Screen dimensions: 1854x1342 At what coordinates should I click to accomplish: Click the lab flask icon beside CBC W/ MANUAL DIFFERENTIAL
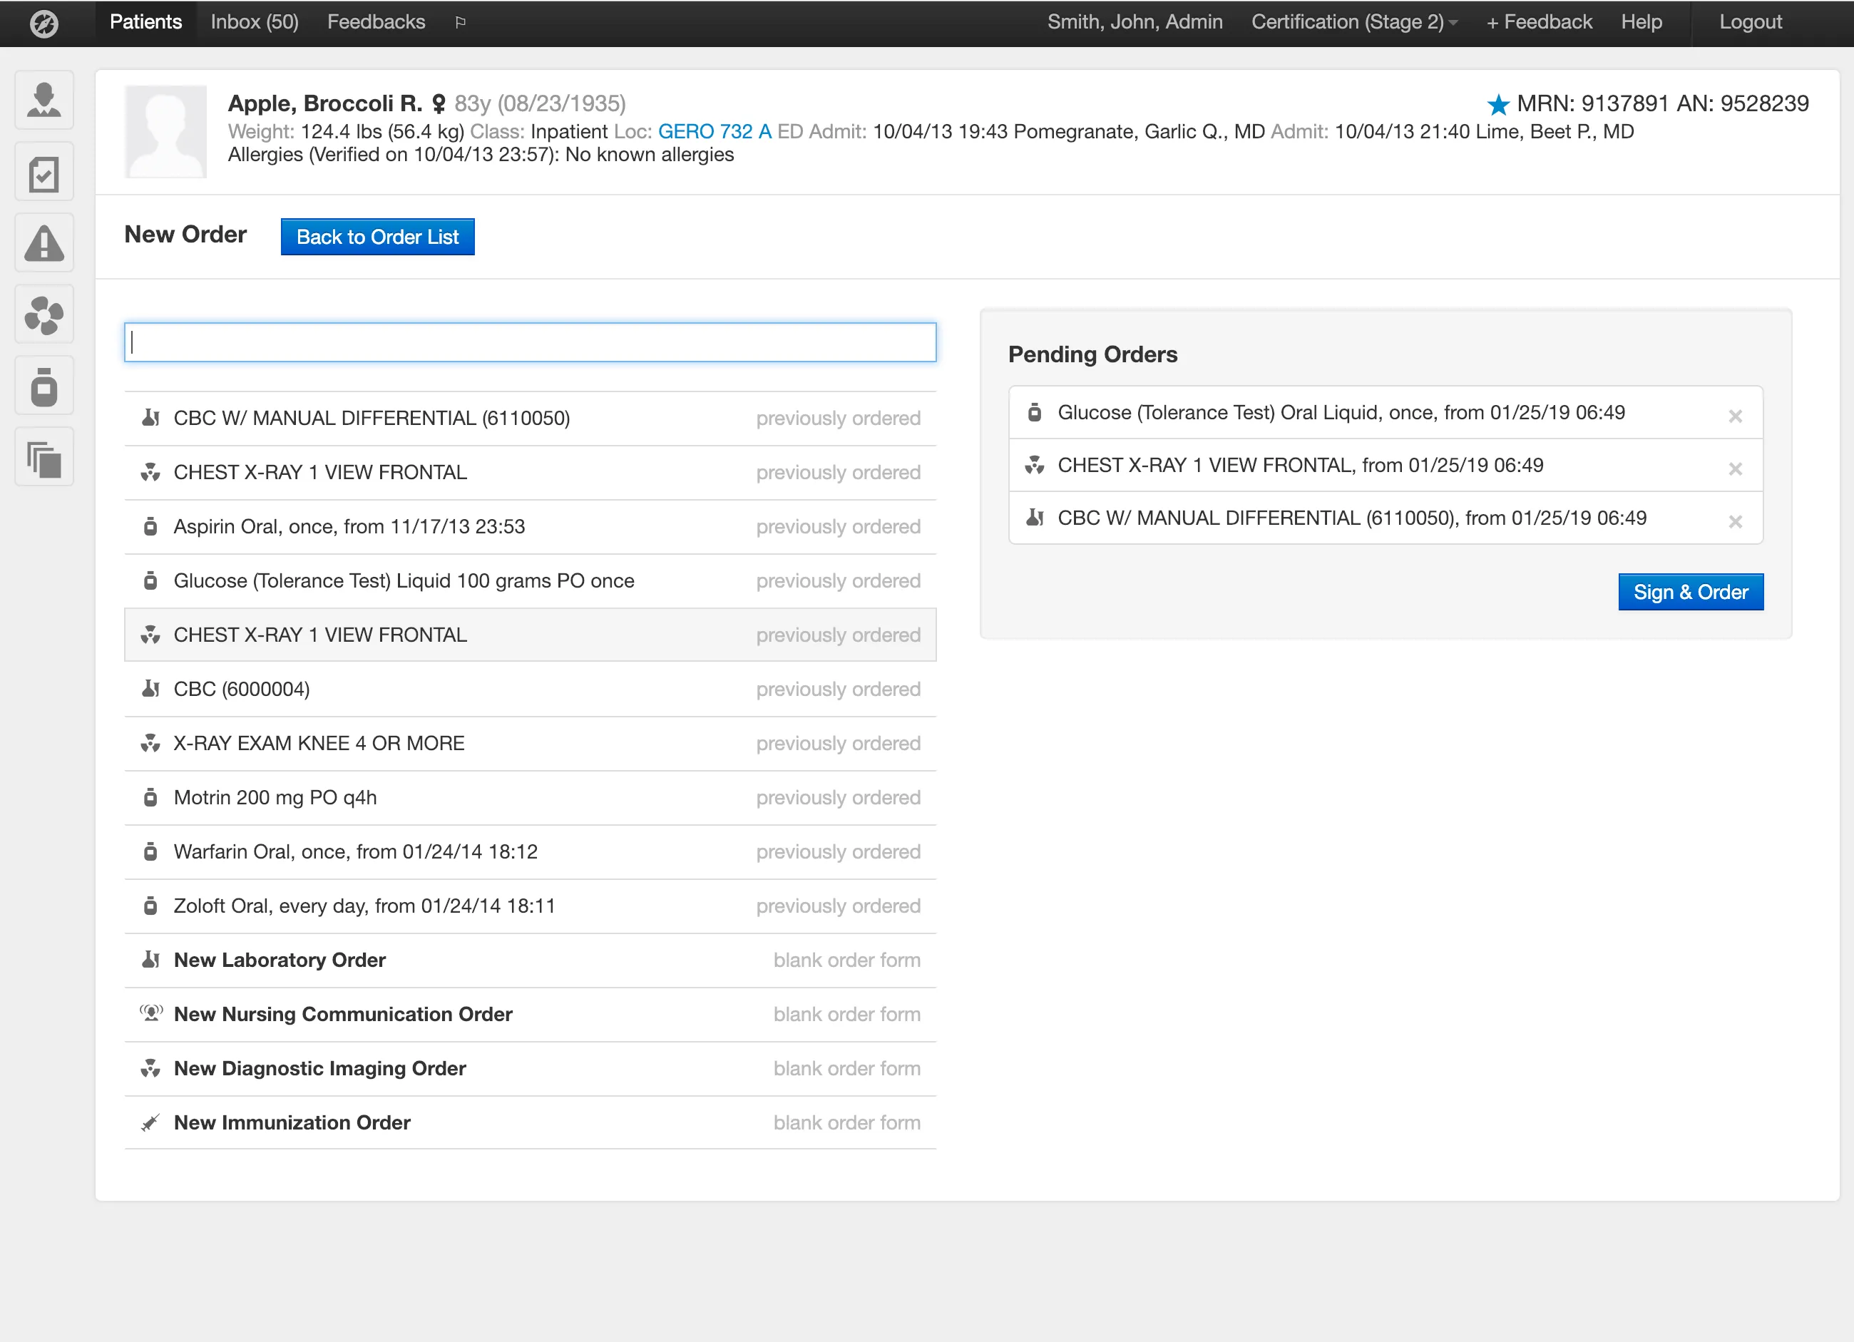pos(150,418)
